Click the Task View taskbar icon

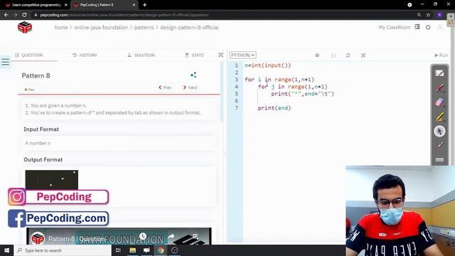click(118, 250)
